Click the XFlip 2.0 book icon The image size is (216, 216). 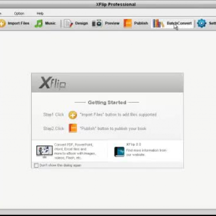119,152
